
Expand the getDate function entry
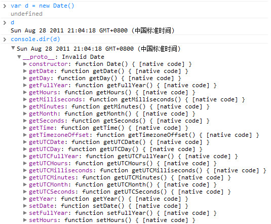click(25, 71)
